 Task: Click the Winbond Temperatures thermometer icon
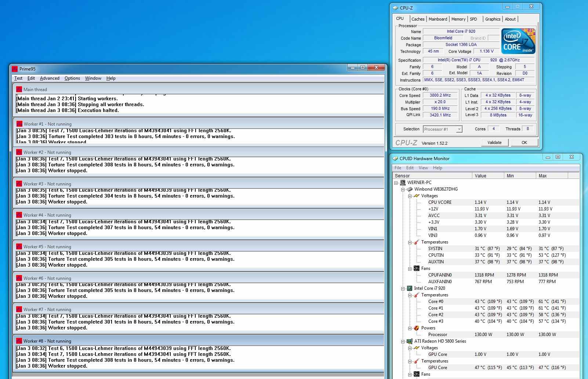417,242
